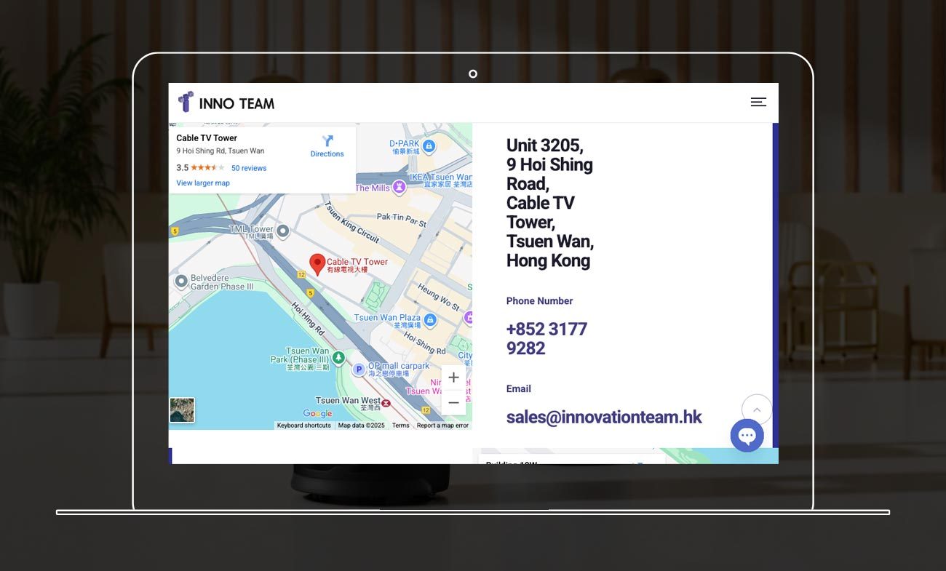Click the INNO TEAM logo
946x571 pixels.
click(226, 103)
